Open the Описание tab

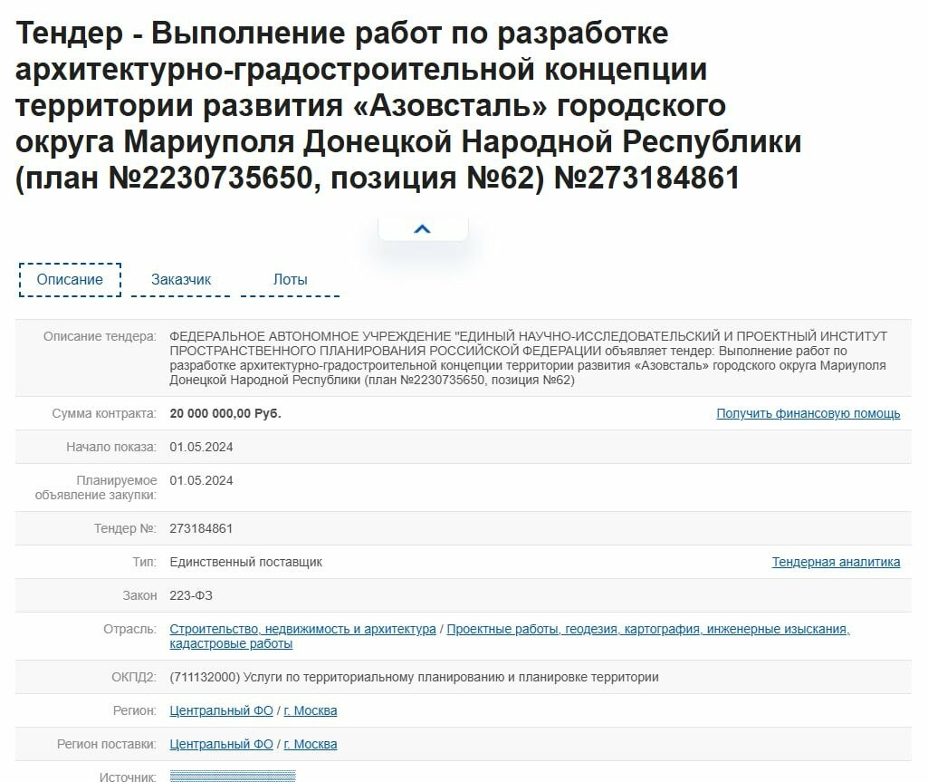pyautogui.click(x=70, y=280)
